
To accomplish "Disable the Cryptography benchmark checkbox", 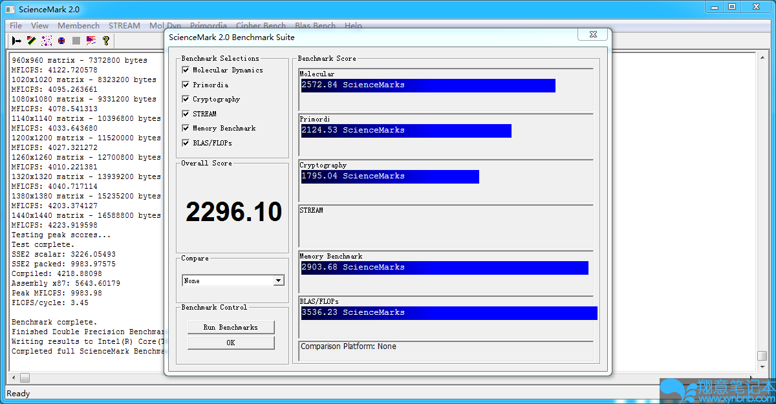I will [x=186, y=99].
